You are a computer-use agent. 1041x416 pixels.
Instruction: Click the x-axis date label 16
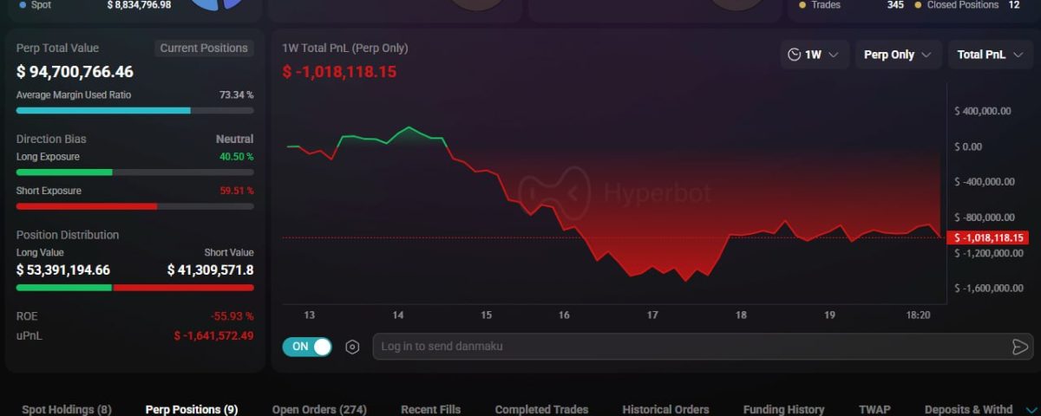565,315
